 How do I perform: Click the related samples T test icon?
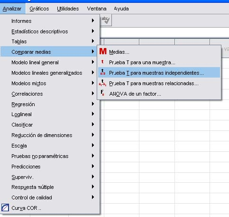point(102,83)
